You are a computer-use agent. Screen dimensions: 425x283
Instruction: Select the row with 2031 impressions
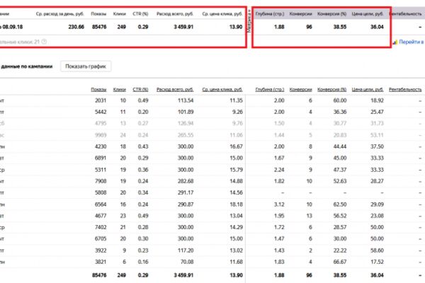(211, 100)
